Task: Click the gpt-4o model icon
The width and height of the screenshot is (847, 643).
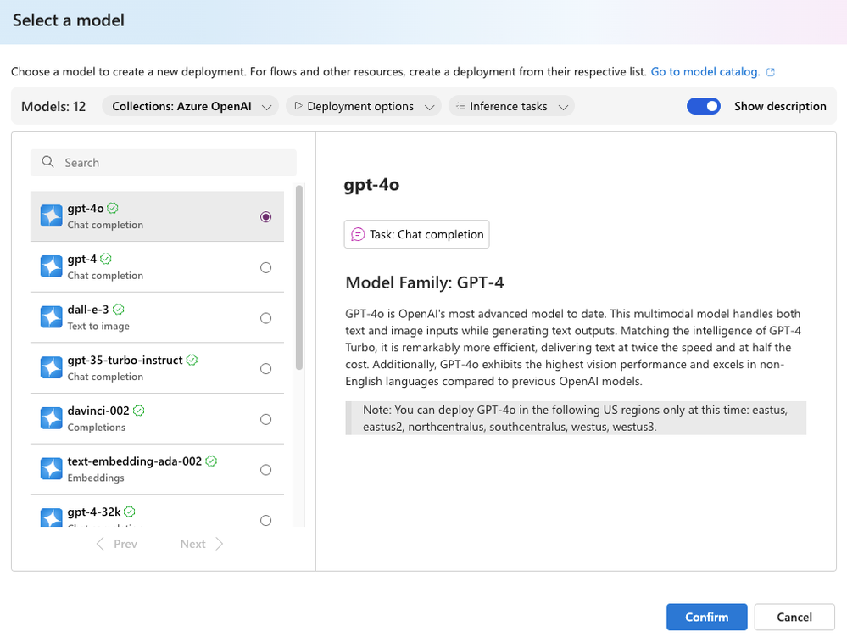Action: tap(52, 216)
